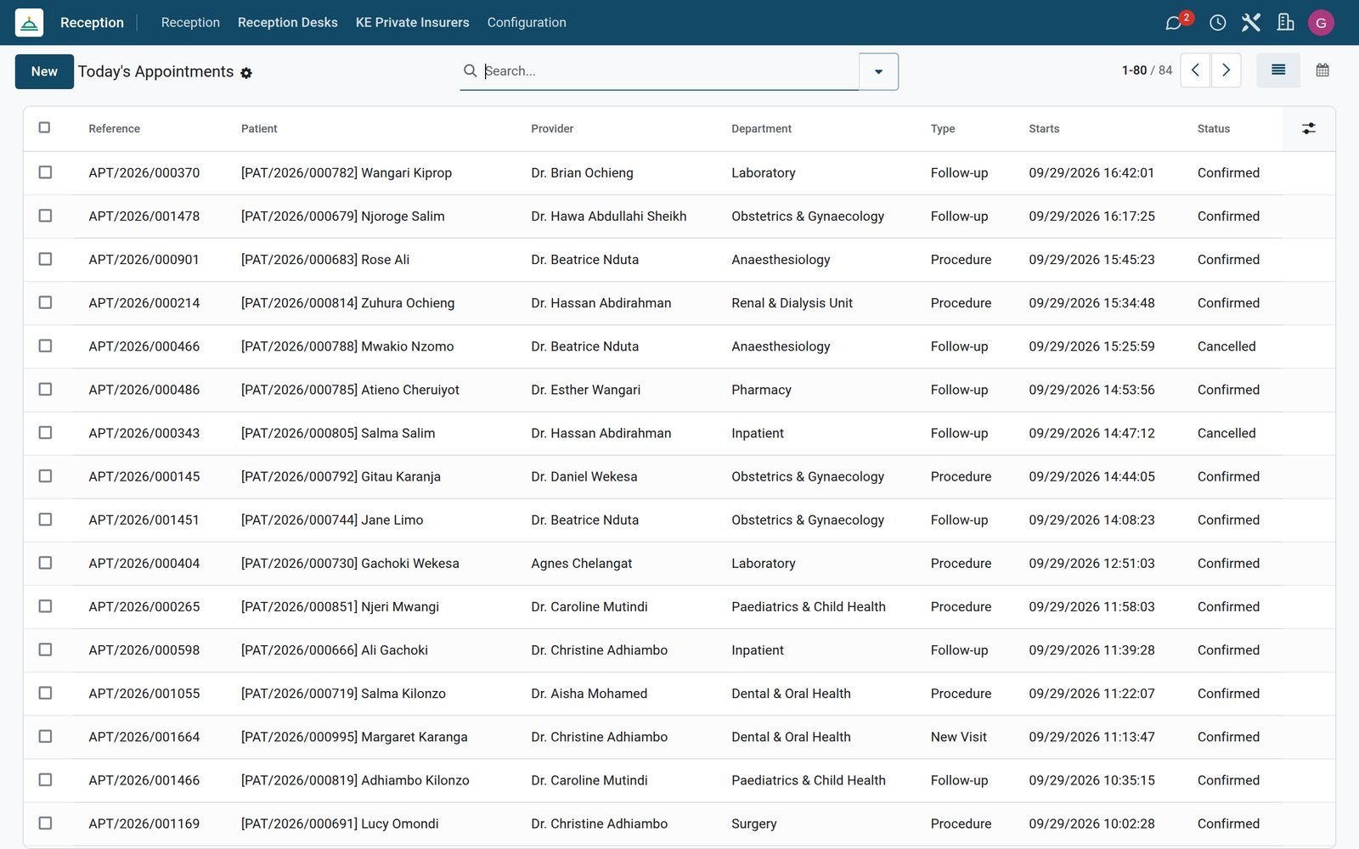Open the Reception Desks menu
Screen dimensions: 1359x849
287,23
